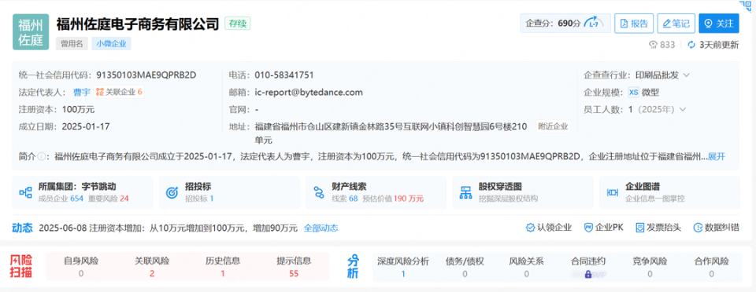756x292 pixels.
Task: Select the 曾用名 tag
Action: click(72, 44)
